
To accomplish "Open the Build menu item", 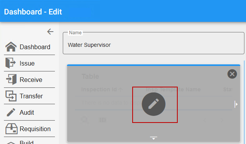I will (x=27, y=142).
